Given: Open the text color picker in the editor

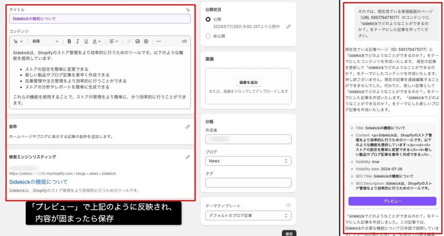Looking at the screenshot, I should click(x=97, y=41).
